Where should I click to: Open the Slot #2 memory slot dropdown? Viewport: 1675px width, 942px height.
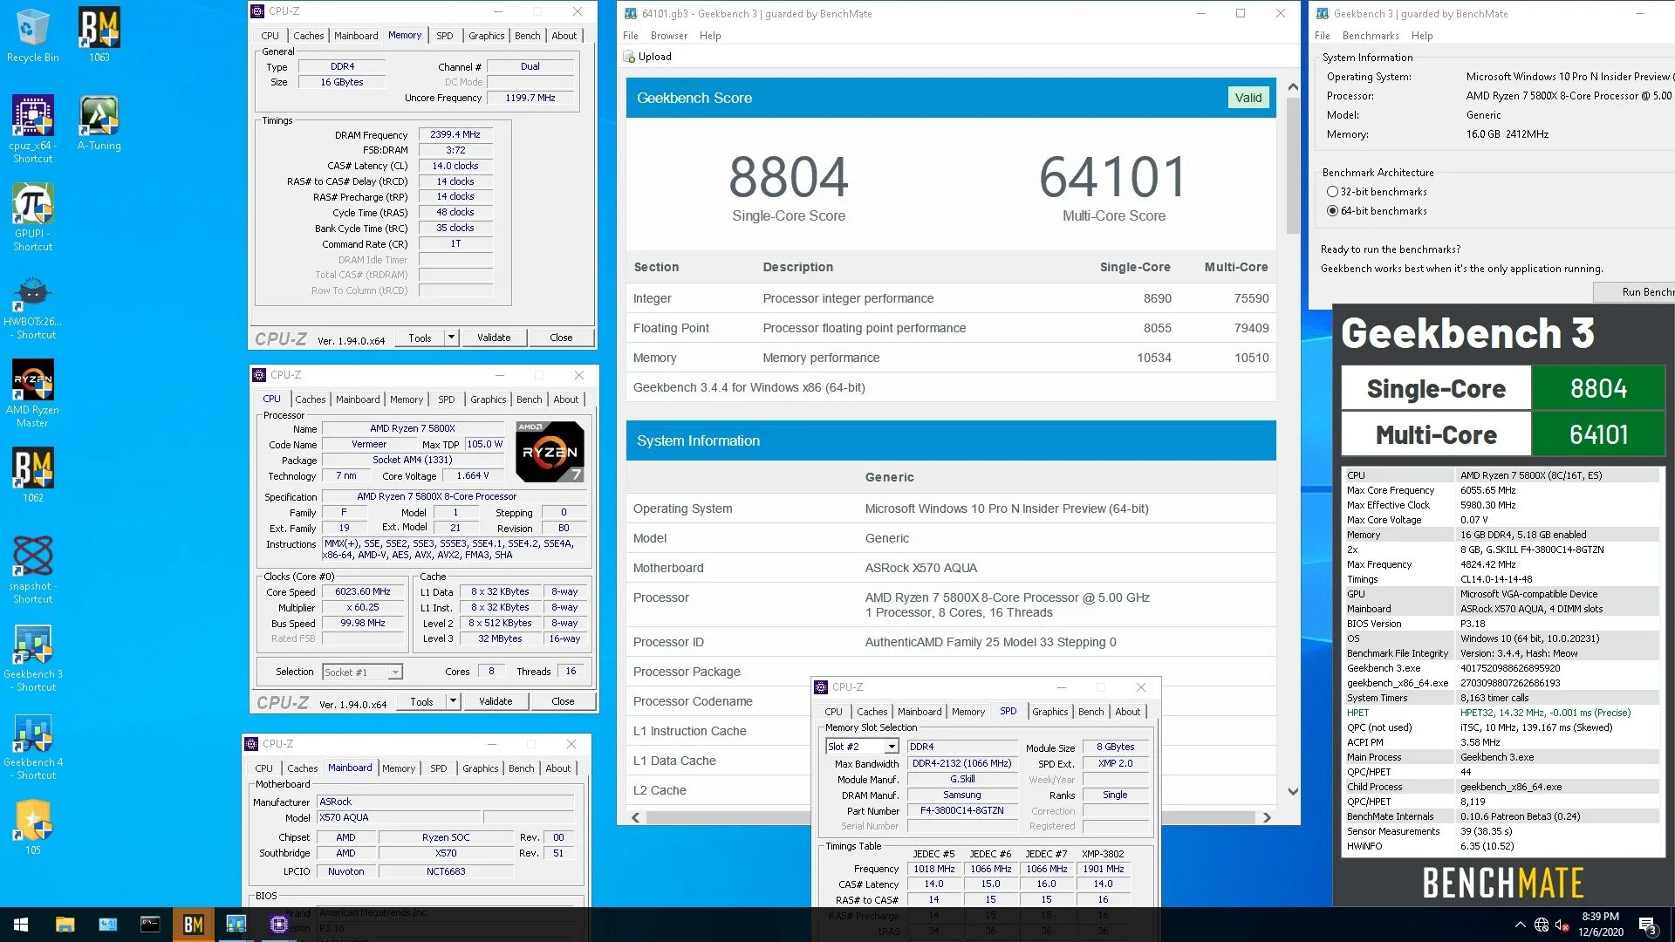click(x=891, y=747)
